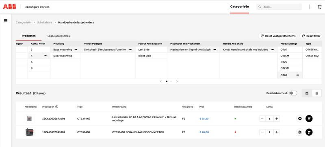Click product ID 1SCA105370R1001

point(54,132)
